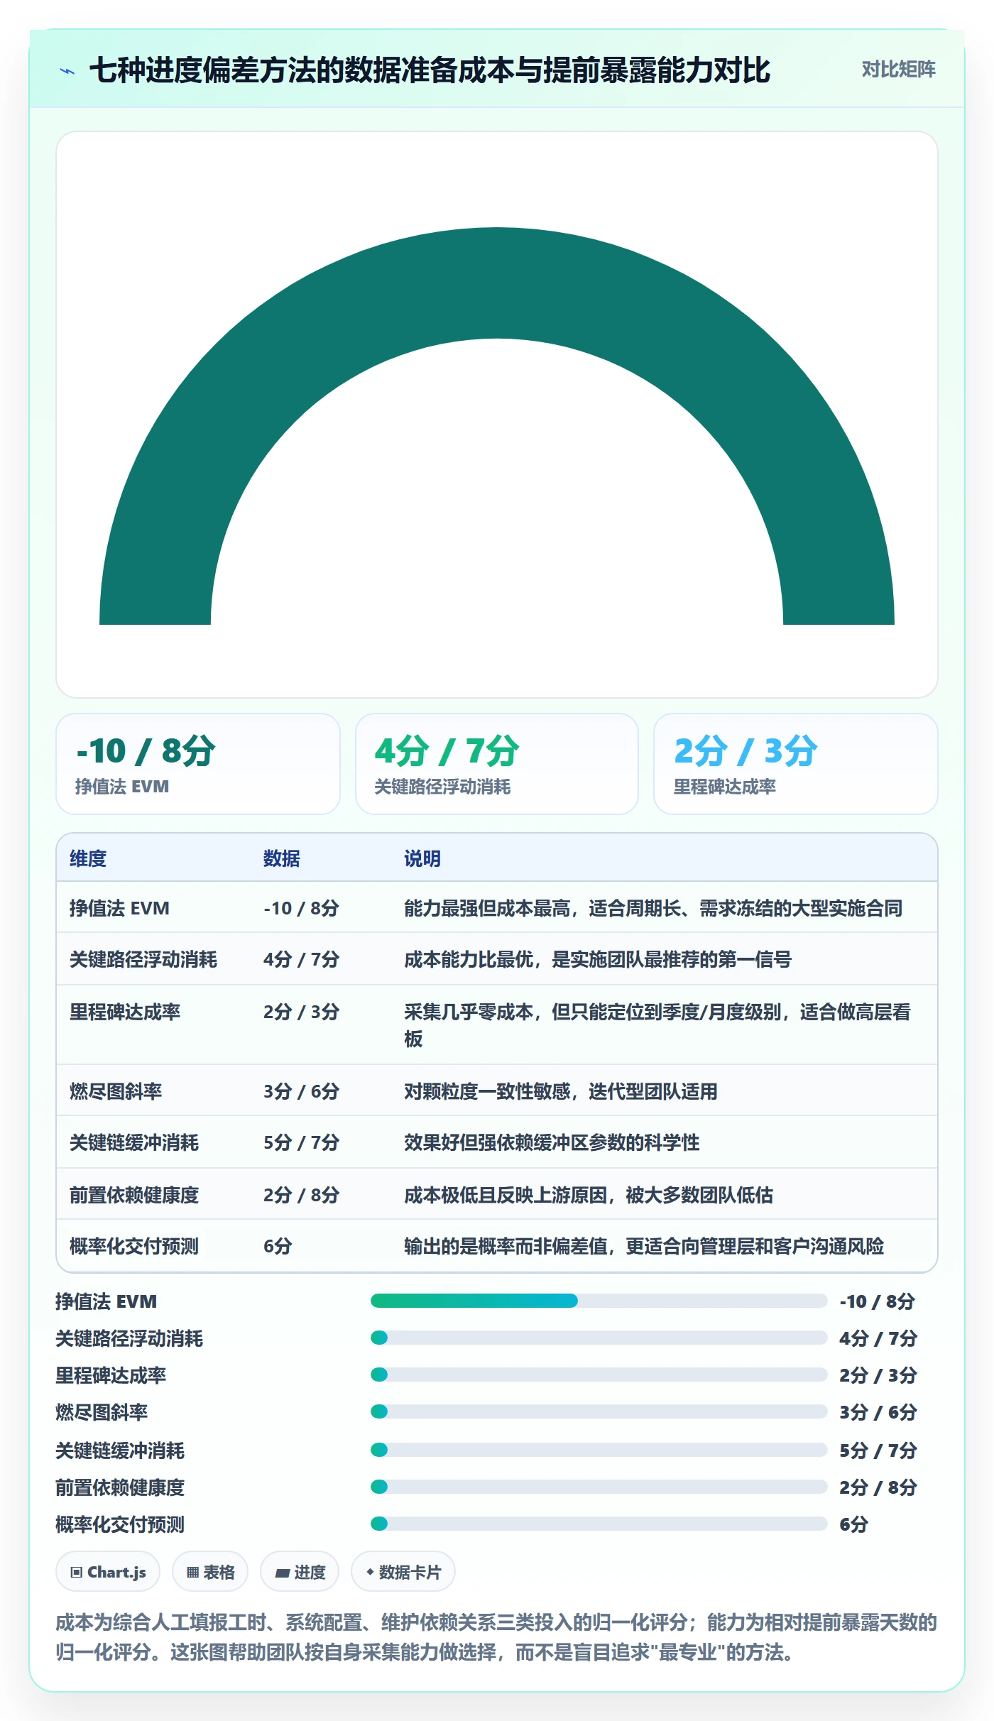The width and height of the screenshot is (994, 1721).
Task: Click the 进度 tag chip
Action: (x=300, y=1572)
